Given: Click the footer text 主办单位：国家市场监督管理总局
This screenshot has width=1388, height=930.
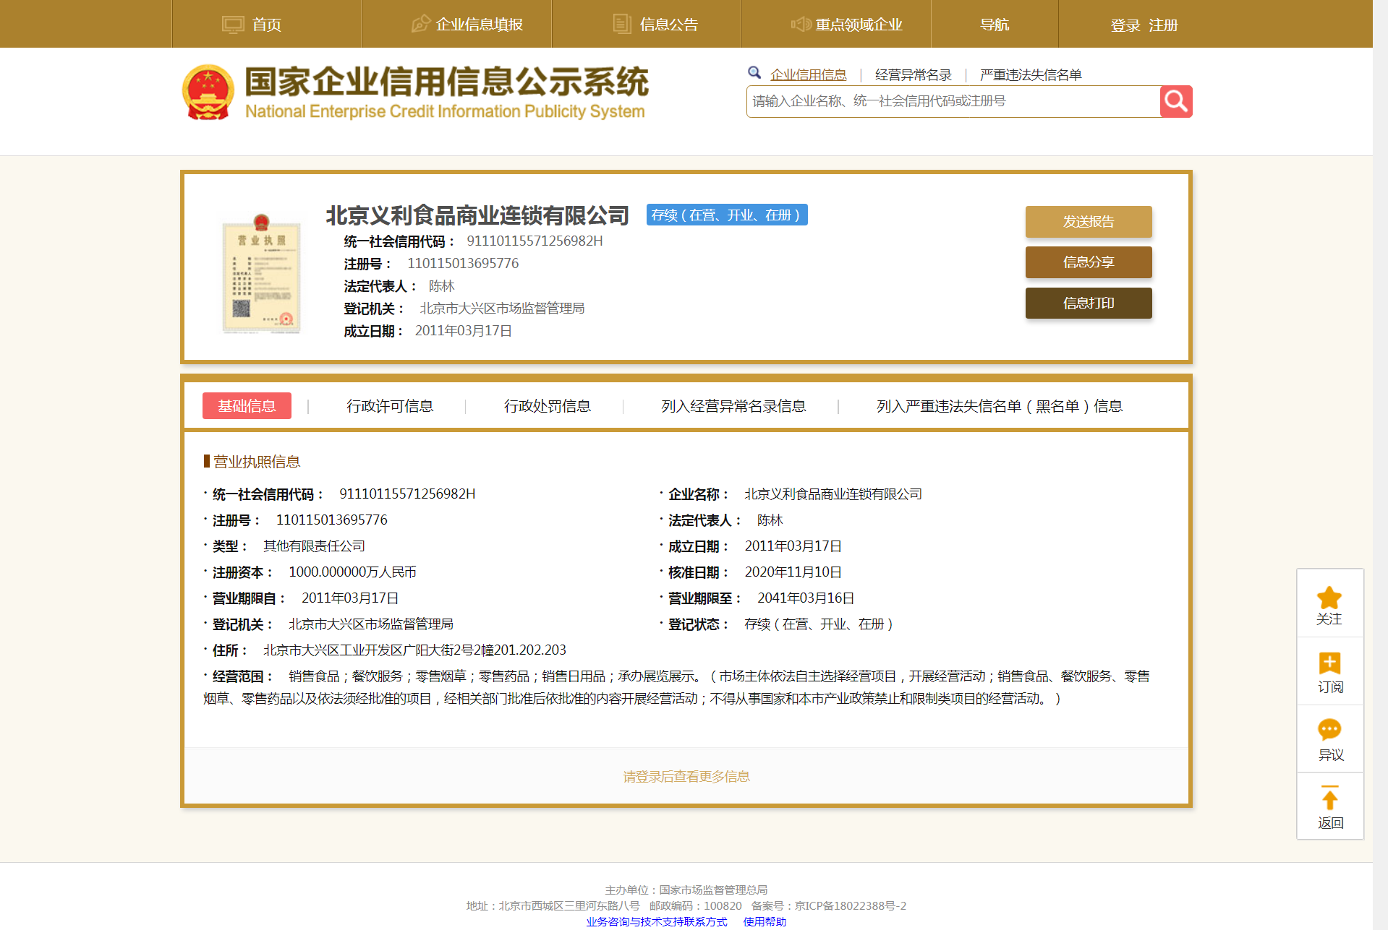Looking at the screenshot, I should (686, 890).
